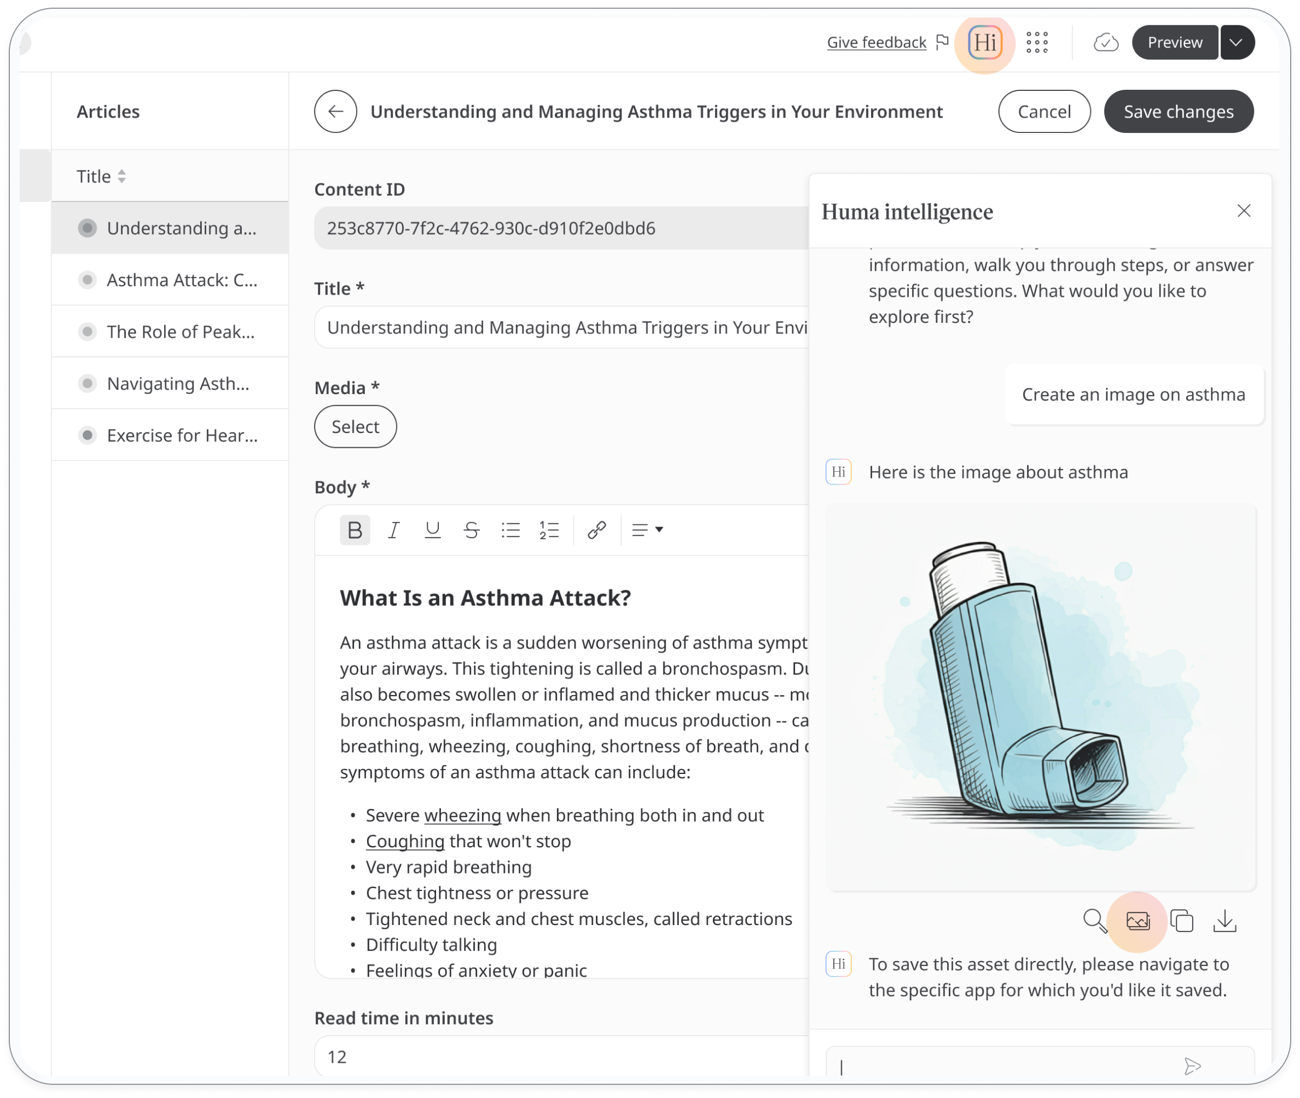
Task: Toggle strikethrough formatting in Body editor
Action: click(471, 530)
